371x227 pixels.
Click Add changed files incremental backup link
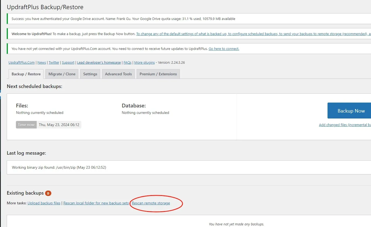345,125
